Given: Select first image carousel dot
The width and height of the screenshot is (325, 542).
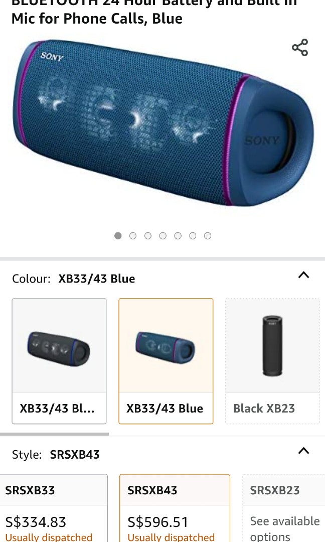Looking at the screenshot, I should point(118,236).
